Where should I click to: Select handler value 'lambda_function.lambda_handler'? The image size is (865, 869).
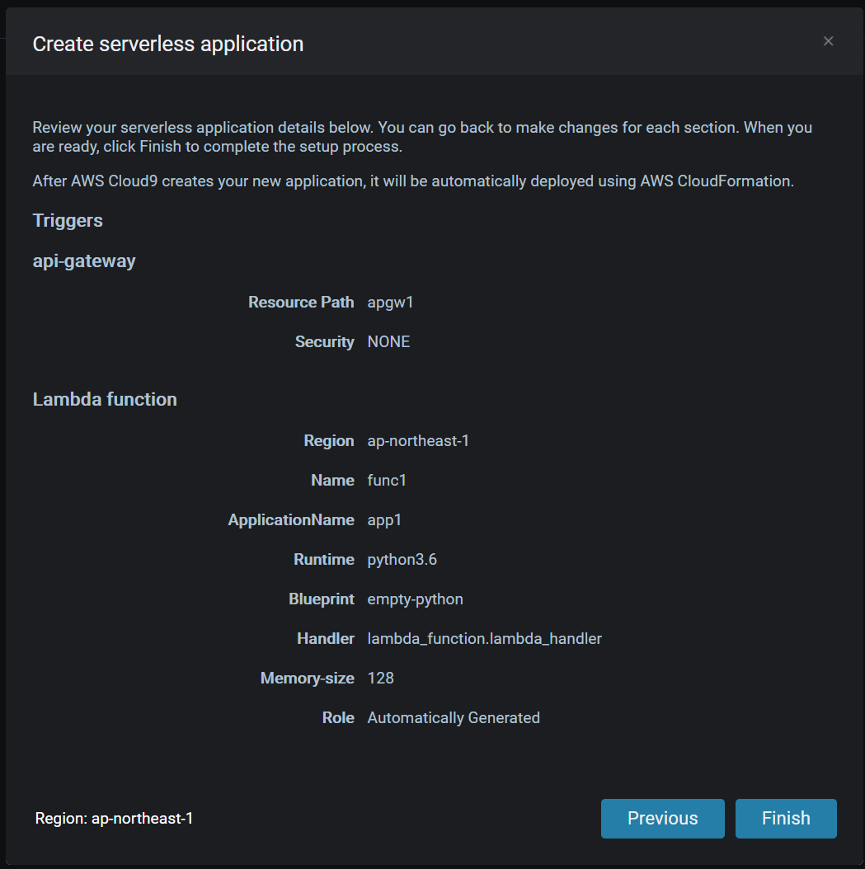coord(484,638)
